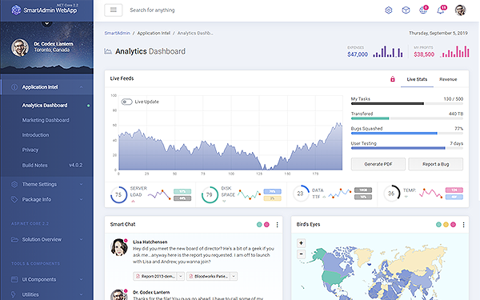This screenshot has width=480, height=300.
Task: Click Dr. Codex Lantern sidebar profile photo
Action: 20,47
